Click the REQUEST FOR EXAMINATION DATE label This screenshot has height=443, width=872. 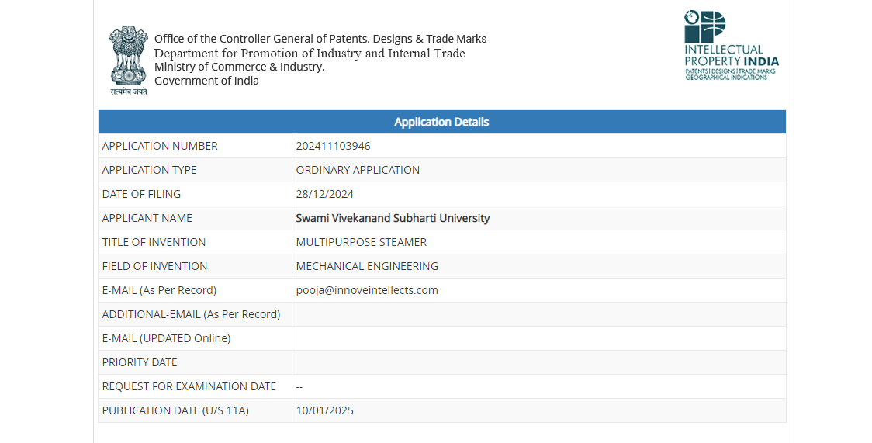click(189, 386)
